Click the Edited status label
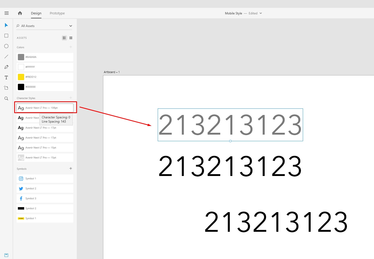 pos(253,13)
